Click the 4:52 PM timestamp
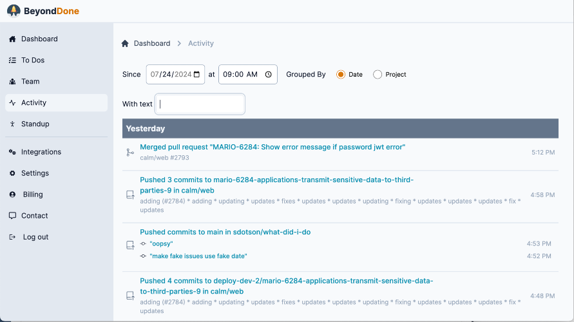 539,256
